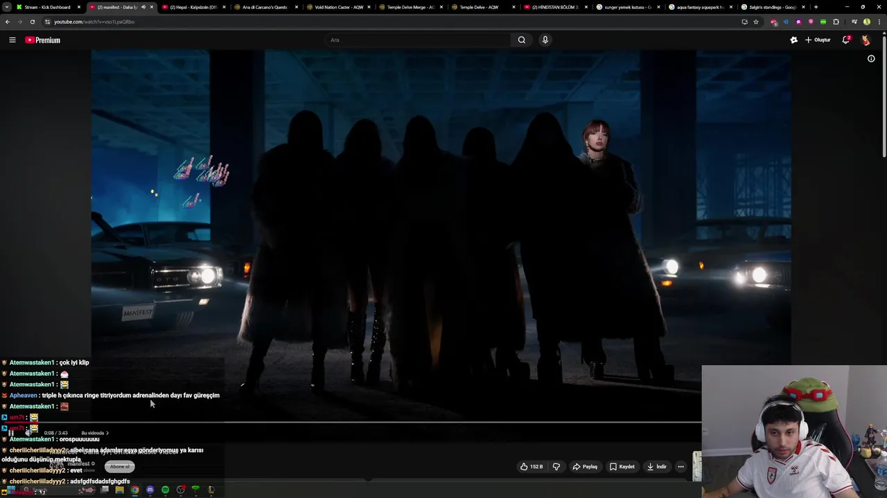Reload the page with the refresh icon
Viewport: 887px width, 498px height.
pyautogui.click(x=32, y=21)
